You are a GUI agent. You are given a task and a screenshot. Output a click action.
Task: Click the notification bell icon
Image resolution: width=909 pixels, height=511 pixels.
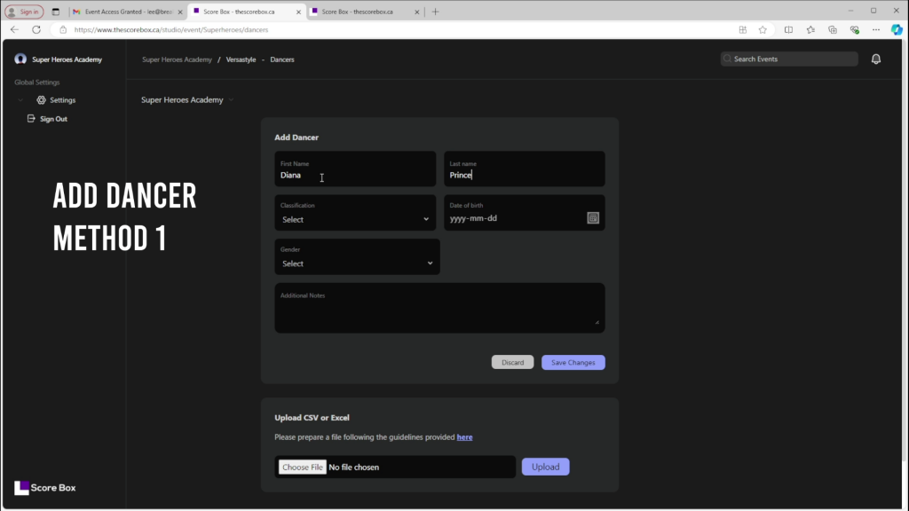pos(876,59)
